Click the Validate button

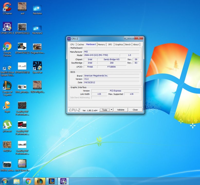pos(121,110)
